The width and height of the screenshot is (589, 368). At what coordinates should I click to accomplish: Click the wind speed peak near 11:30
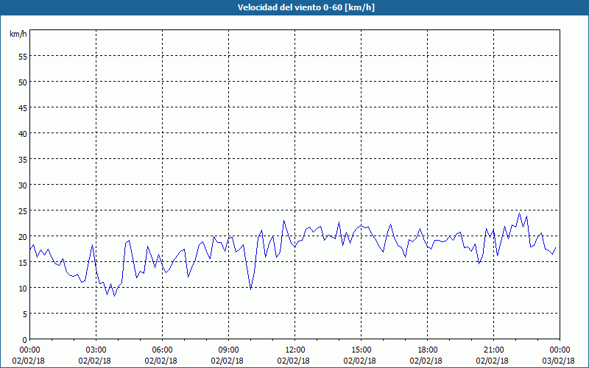tap(283, 220)
